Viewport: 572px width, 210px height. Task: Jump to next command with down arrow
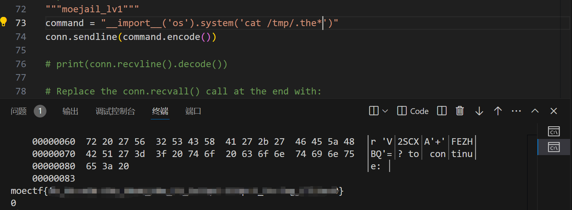pos(479,111)
